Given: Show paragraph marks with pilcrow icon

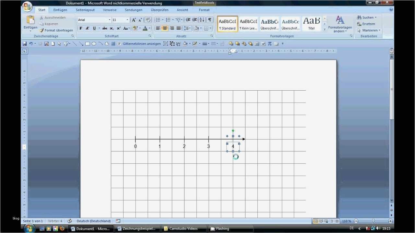Looking at the screenshot, I should click(210, 20).
